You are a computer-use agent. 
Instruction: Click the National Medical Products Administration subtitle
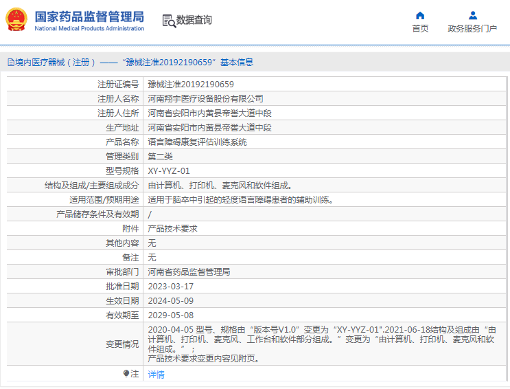point(89,29)
